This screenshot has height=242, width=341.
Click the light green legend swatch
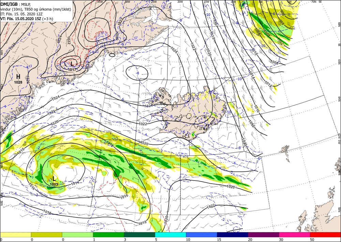tap(77, 234)
